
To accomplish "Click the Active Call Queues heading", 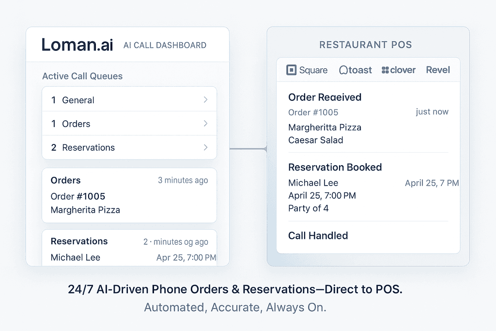I will point(82,76).
